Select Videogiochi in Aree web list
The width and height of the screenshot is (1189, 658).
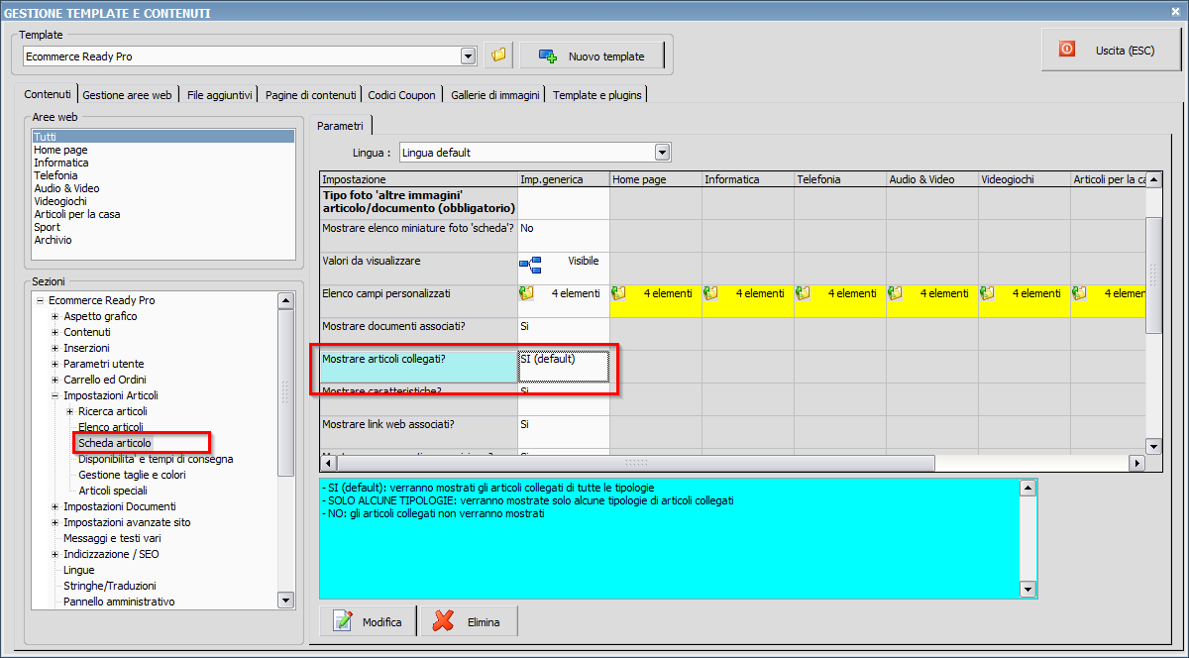tap(163, 201)
